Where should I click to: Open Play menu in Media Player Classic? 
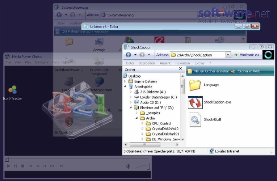point(28,62)
